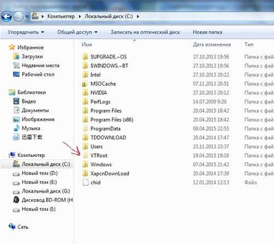274x244 pixels.
Task: Expand the recent pages arrow beside Forward
Action: tap(27, 16)
